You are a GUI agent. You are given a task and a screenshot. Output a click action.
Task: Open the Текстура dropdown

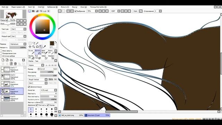(18, 29)
